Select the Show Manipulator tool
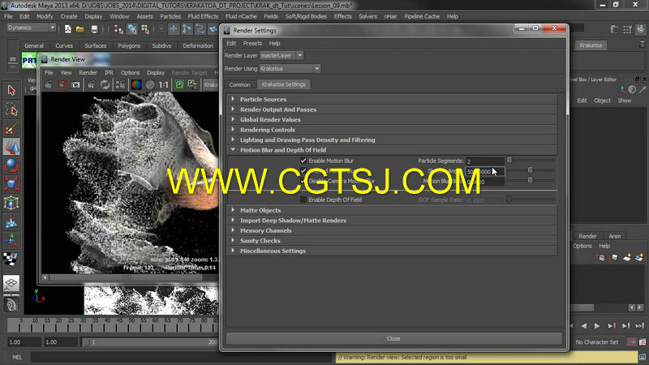This screenshot has height=365, width=649. click(11, 240)
